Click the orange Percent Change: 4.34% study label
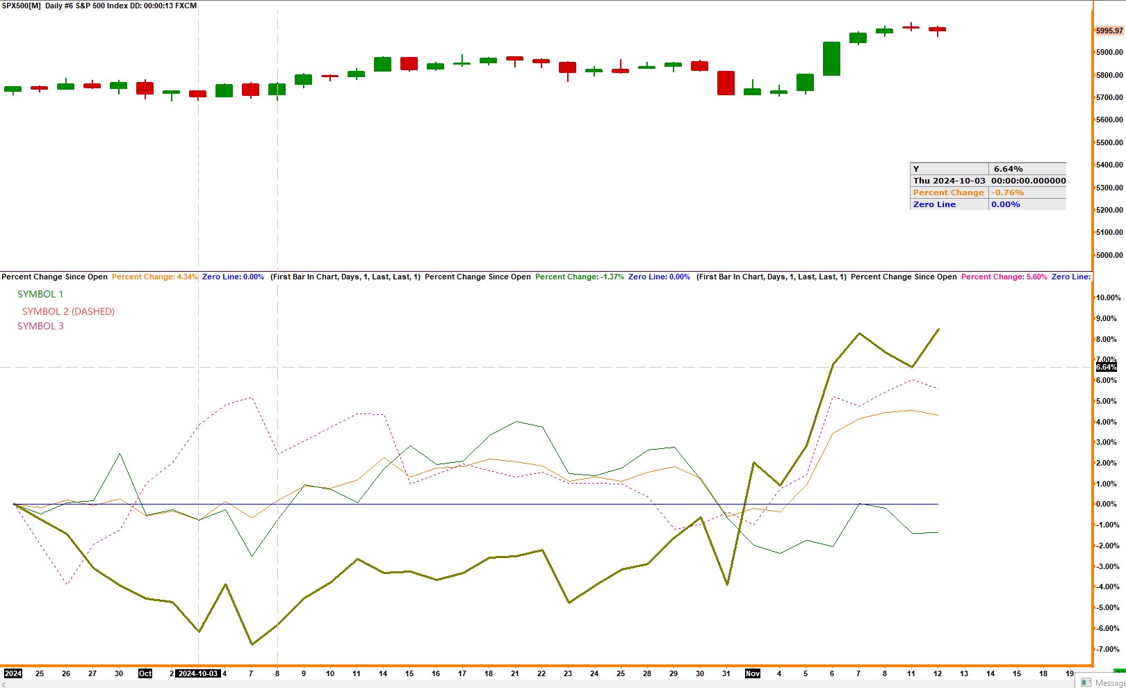The width and height of the screenshot is (1126, 688). 155,277
